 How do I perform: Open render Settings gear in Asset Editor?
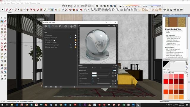click(x=66, y=26)
